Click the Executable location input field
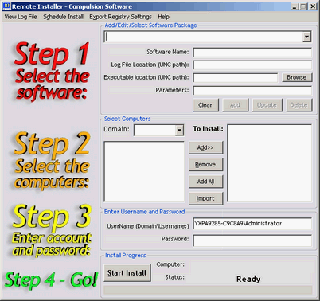This screenshot has height=301, width=320. [x=236, y=77]
